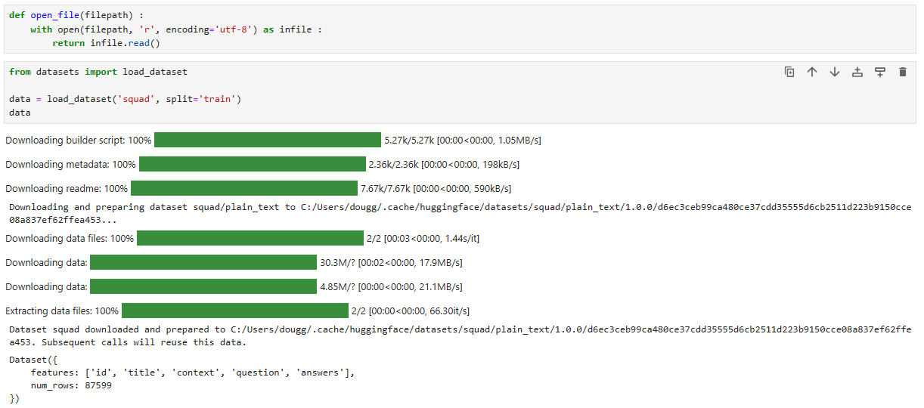This screenshot has height=408, width=924.
Task: Click the Downloading metadata progress bar
Action: (252, 164)
